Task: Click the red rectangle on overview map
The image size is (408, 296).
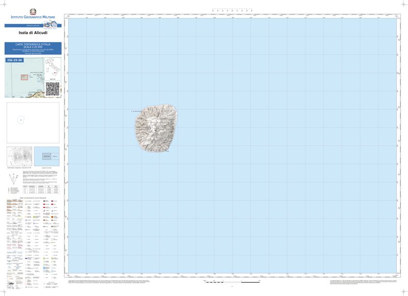Action: click(x=24, y=77)
